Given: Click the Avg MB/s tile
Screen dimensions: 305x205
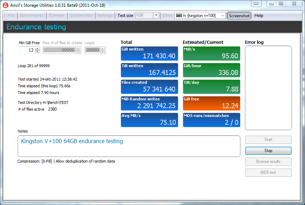Looking at the screenshot, I should pyautogui.click(x=149, y=120).
